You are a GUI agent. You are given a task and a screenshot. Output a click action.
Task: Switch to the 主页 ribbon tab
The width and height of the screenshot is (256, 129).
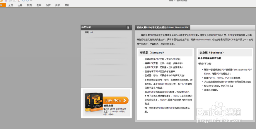tap(11, 5)
